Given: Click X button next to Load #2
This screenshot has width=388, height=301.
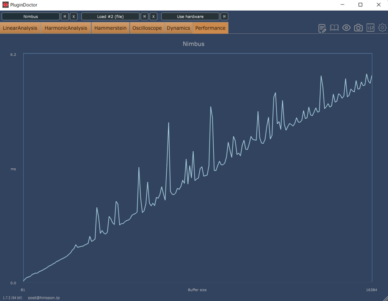Looking at the screenshot, I should tap(153, 17).
